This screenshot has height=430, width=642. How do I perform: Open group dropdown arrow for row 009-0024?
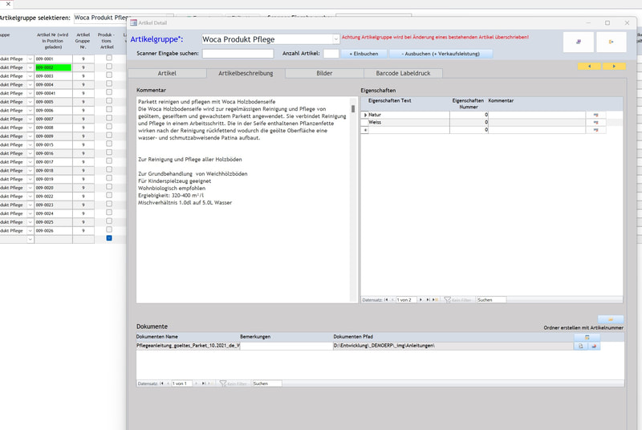coord(30,213)
